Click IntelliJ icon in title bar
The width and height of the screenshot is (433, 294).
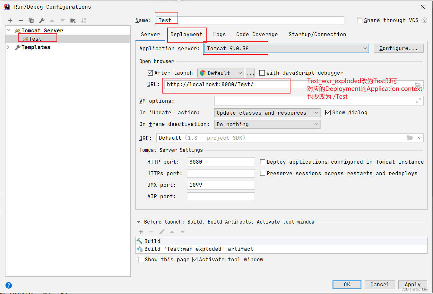click(7, 7)
